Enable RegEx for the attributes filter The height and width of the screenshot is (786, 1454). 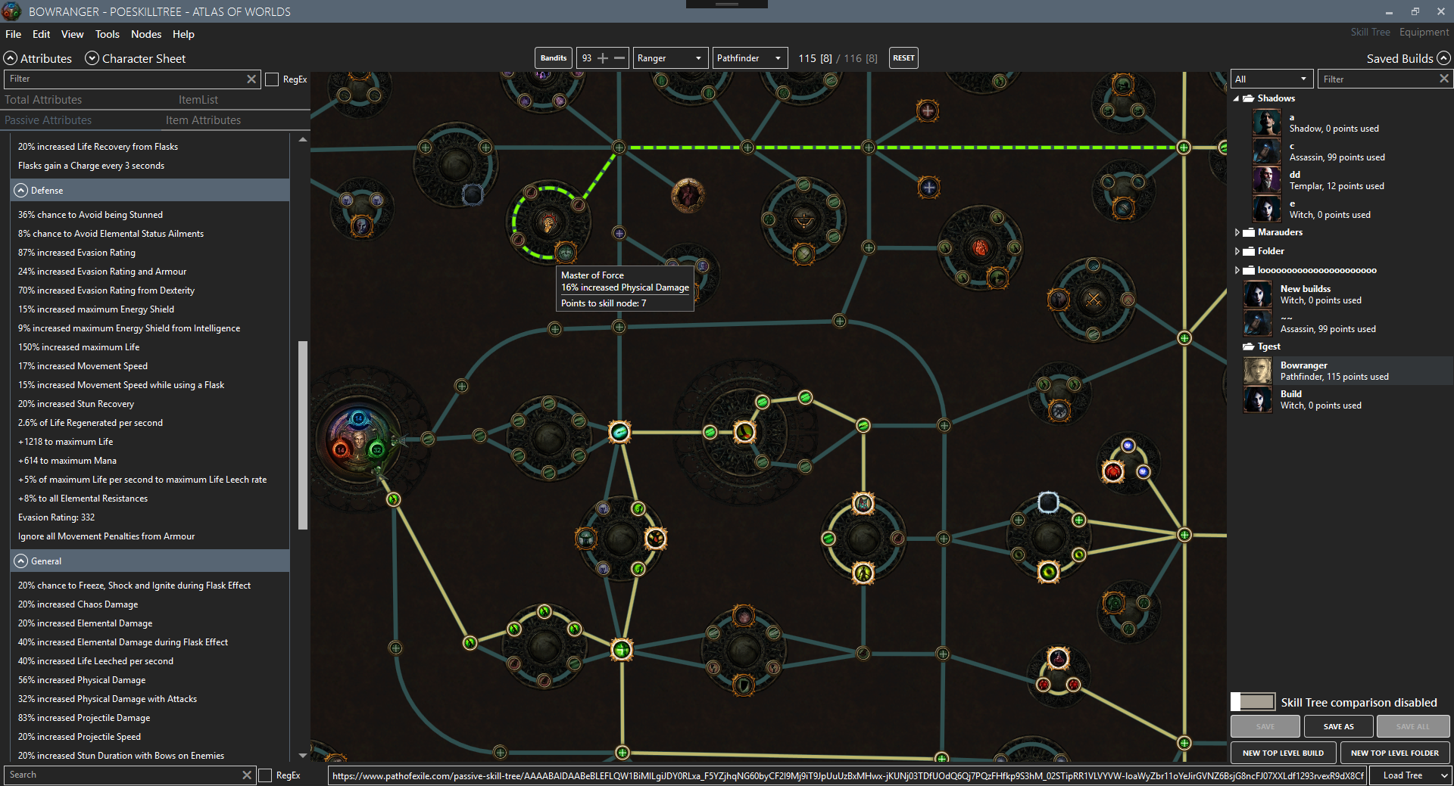tap(272, 79)
